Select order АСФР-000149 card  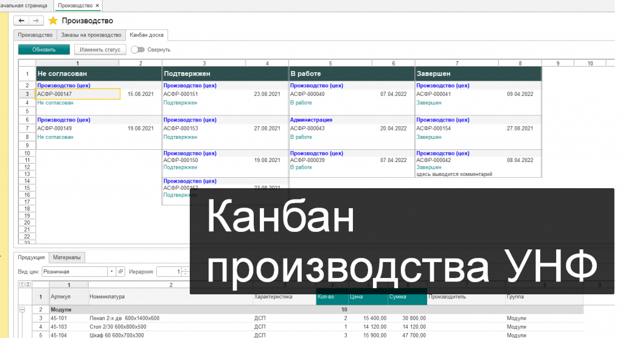[54, 129]
